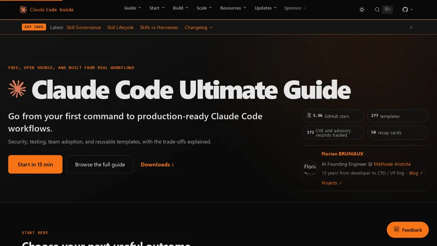Open the Build dropdown menu
The image size is (437, 246).
tap(181, 8)
